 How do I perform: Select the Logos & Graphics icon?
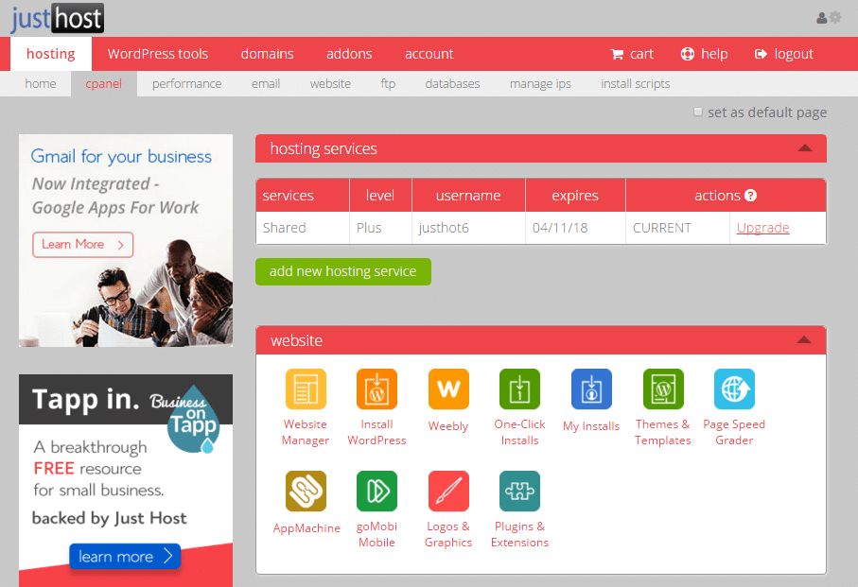(447, 491)
